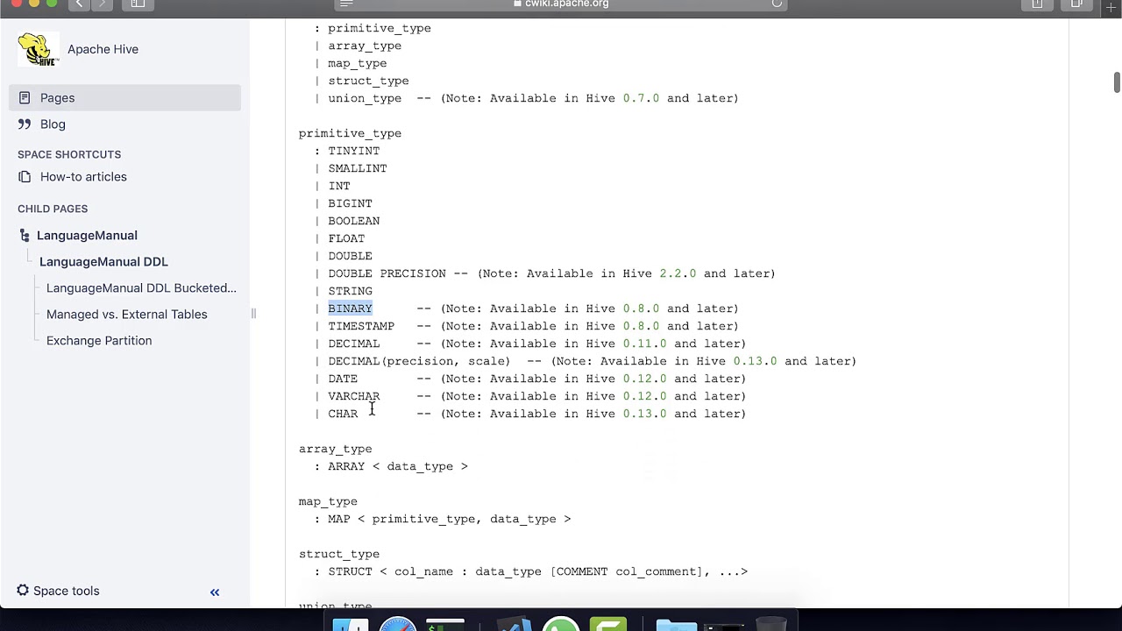Open the Exchange Partition page
This screenshot has height=631, width=1122.
[x=99, y=340]
